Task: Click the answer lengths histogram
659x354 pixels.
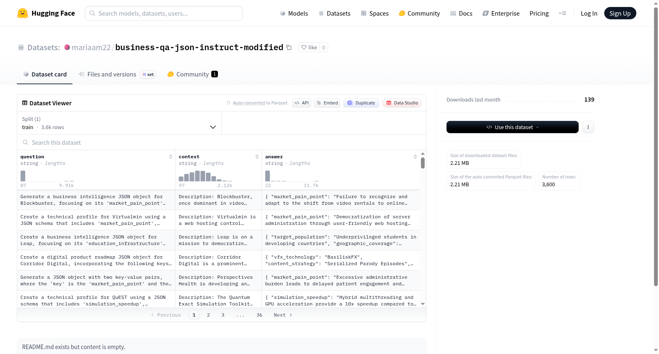Action: pos(292,176)
